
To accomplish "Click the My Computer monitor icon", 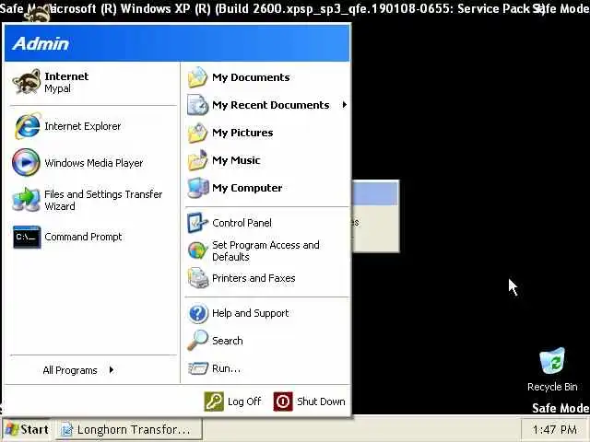I will 197,188.
